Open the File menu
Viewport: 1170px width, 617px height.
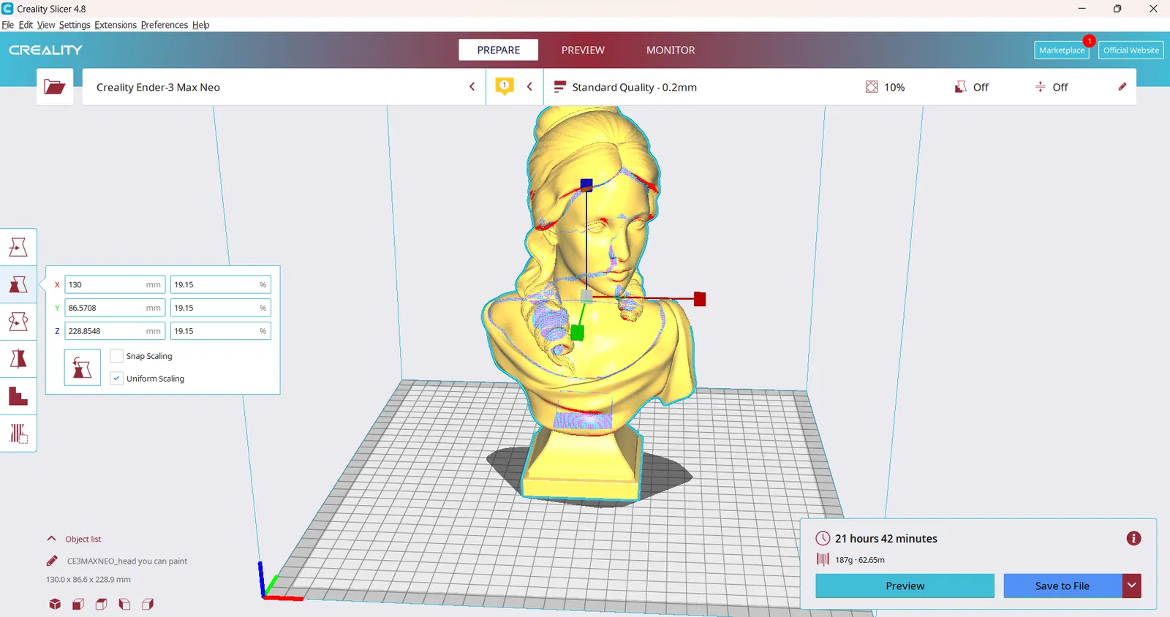[8, 25]
